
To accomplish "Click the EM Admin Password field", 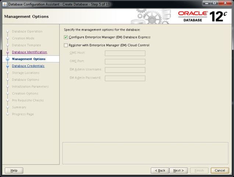I will [x=125, y=78].
